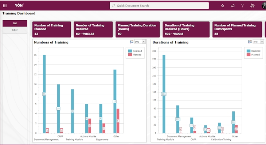Click the Document Management realized bar labeled 16

point(44,94)
